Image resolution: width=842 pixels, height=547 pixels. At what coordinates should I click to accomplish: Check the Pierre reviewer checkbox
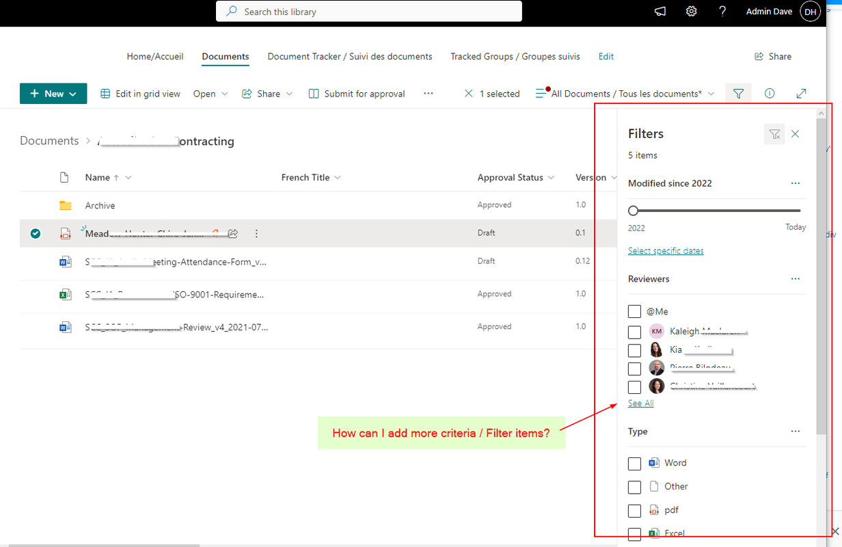click(634, 369)
